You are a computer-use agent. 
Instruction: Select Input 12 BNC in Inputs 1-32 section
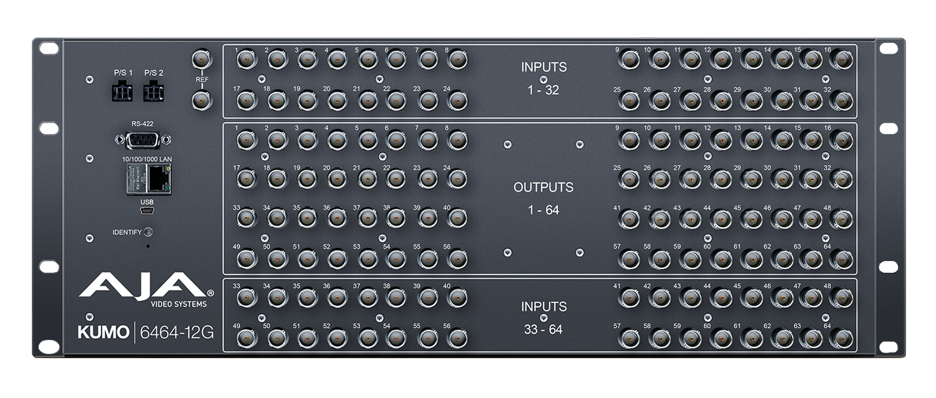pos(721,60)
